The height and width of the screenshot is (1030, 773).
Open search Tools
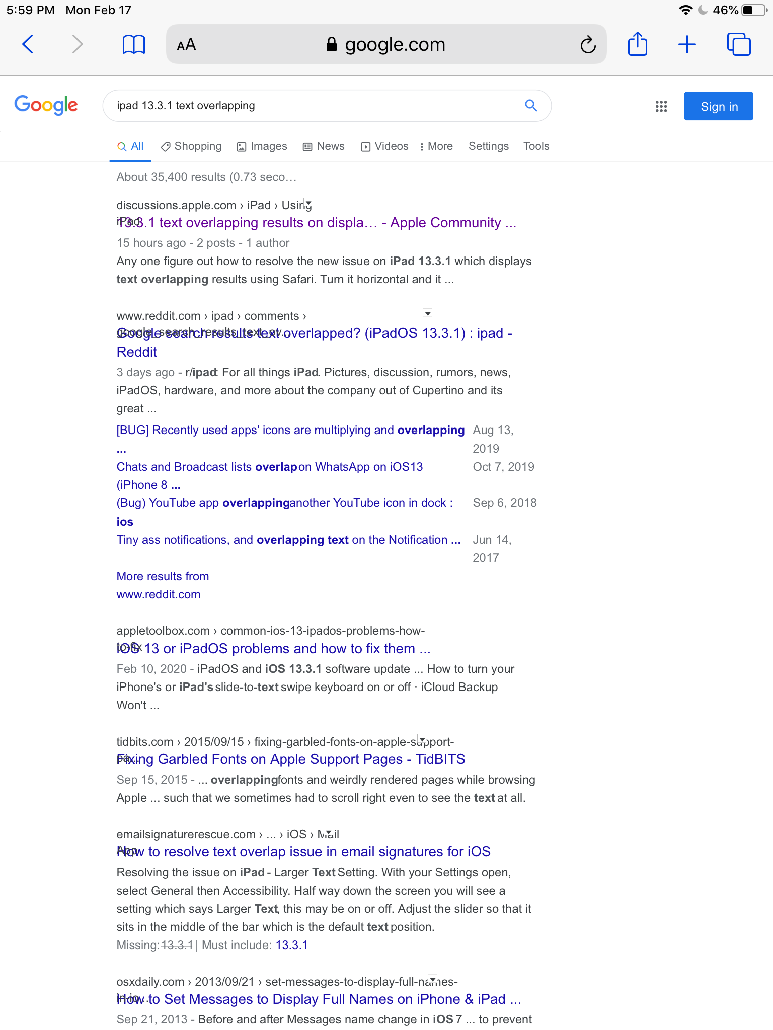tap(536, 146)
